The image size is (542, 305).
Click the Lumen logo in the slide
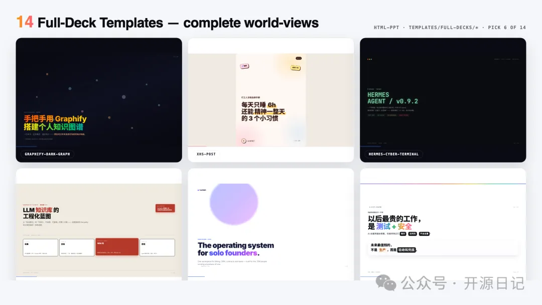click(x=202, y=190)
